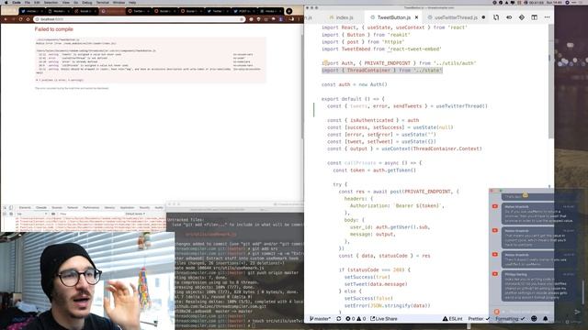
Task: Click the browser address bar showing localhost
Action: pos(139,19)
